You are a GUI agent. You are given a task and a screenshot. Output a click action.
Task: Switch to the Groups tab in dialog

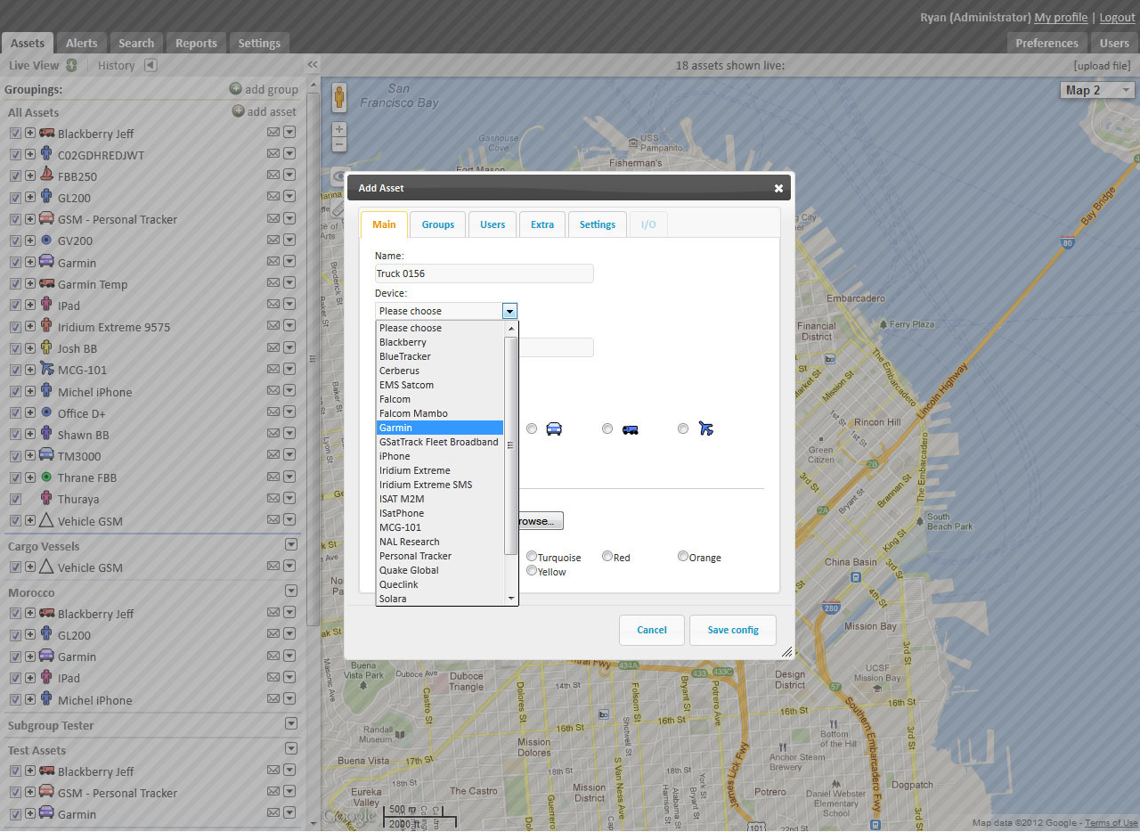(x=437, y=224)
